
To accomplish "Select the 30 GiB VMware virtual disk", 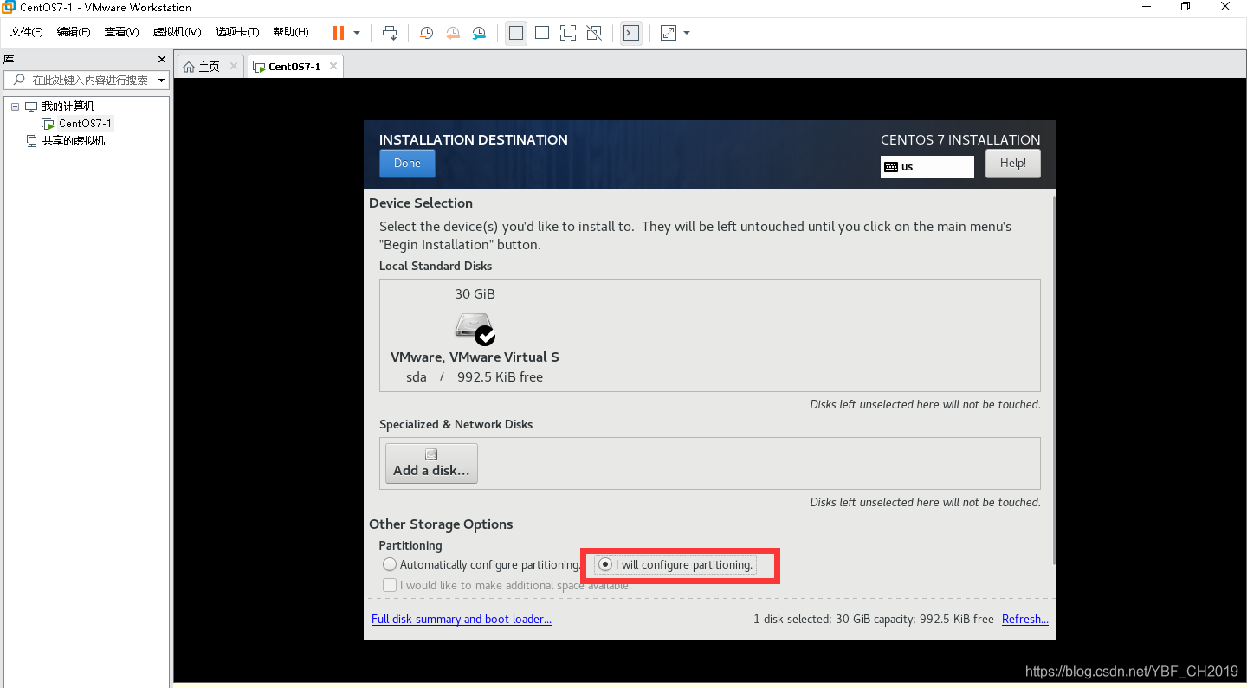I will (475, 334).
